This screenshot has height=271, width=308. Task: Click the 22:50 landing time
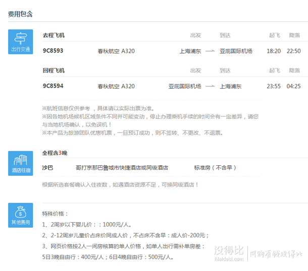point(294,51)
